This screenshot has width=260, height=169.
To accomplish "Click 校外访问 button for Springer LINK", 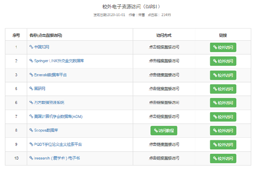I will click(223, 61).
